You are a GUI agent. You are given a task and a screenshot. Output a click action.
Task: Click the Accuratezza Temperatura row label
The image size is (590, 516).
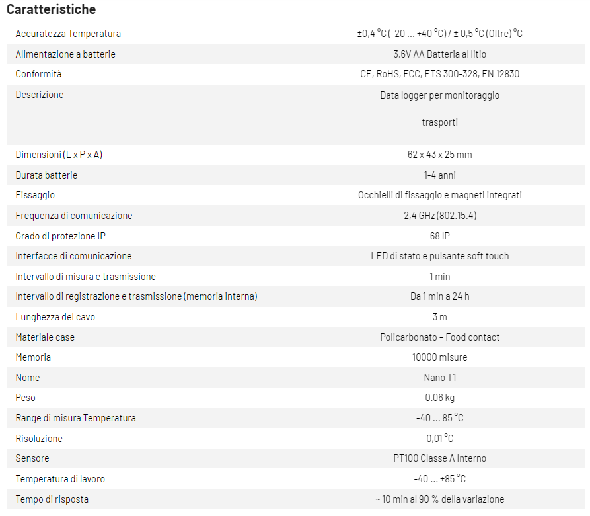point(68,34)
